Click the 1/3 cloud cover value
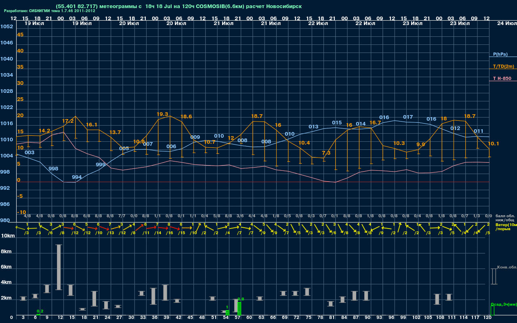Viewport: 517px width, 323px height. [x=477, y=216]
